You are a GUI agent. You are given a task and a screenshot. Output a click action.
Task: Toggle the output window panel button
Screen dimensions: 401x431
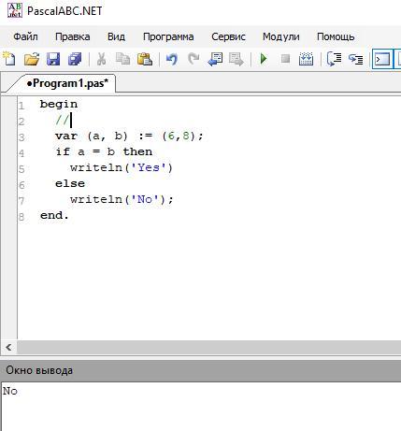pyautogui.click(x=381, y=59)
